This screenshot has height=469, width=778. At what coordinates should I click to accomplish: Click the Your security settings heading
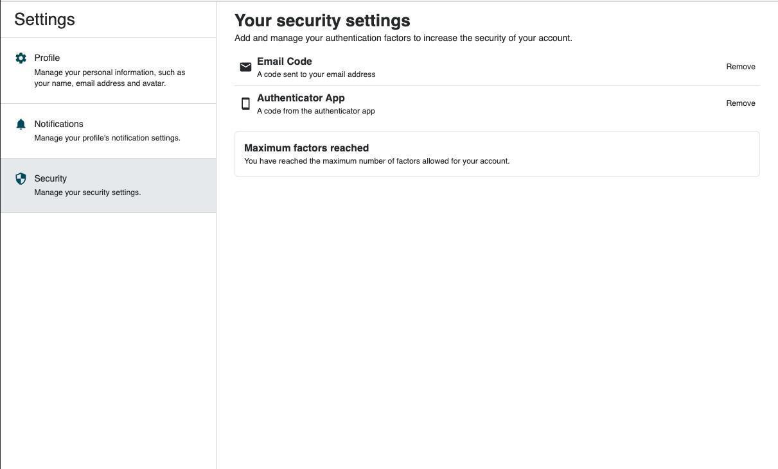322,21
